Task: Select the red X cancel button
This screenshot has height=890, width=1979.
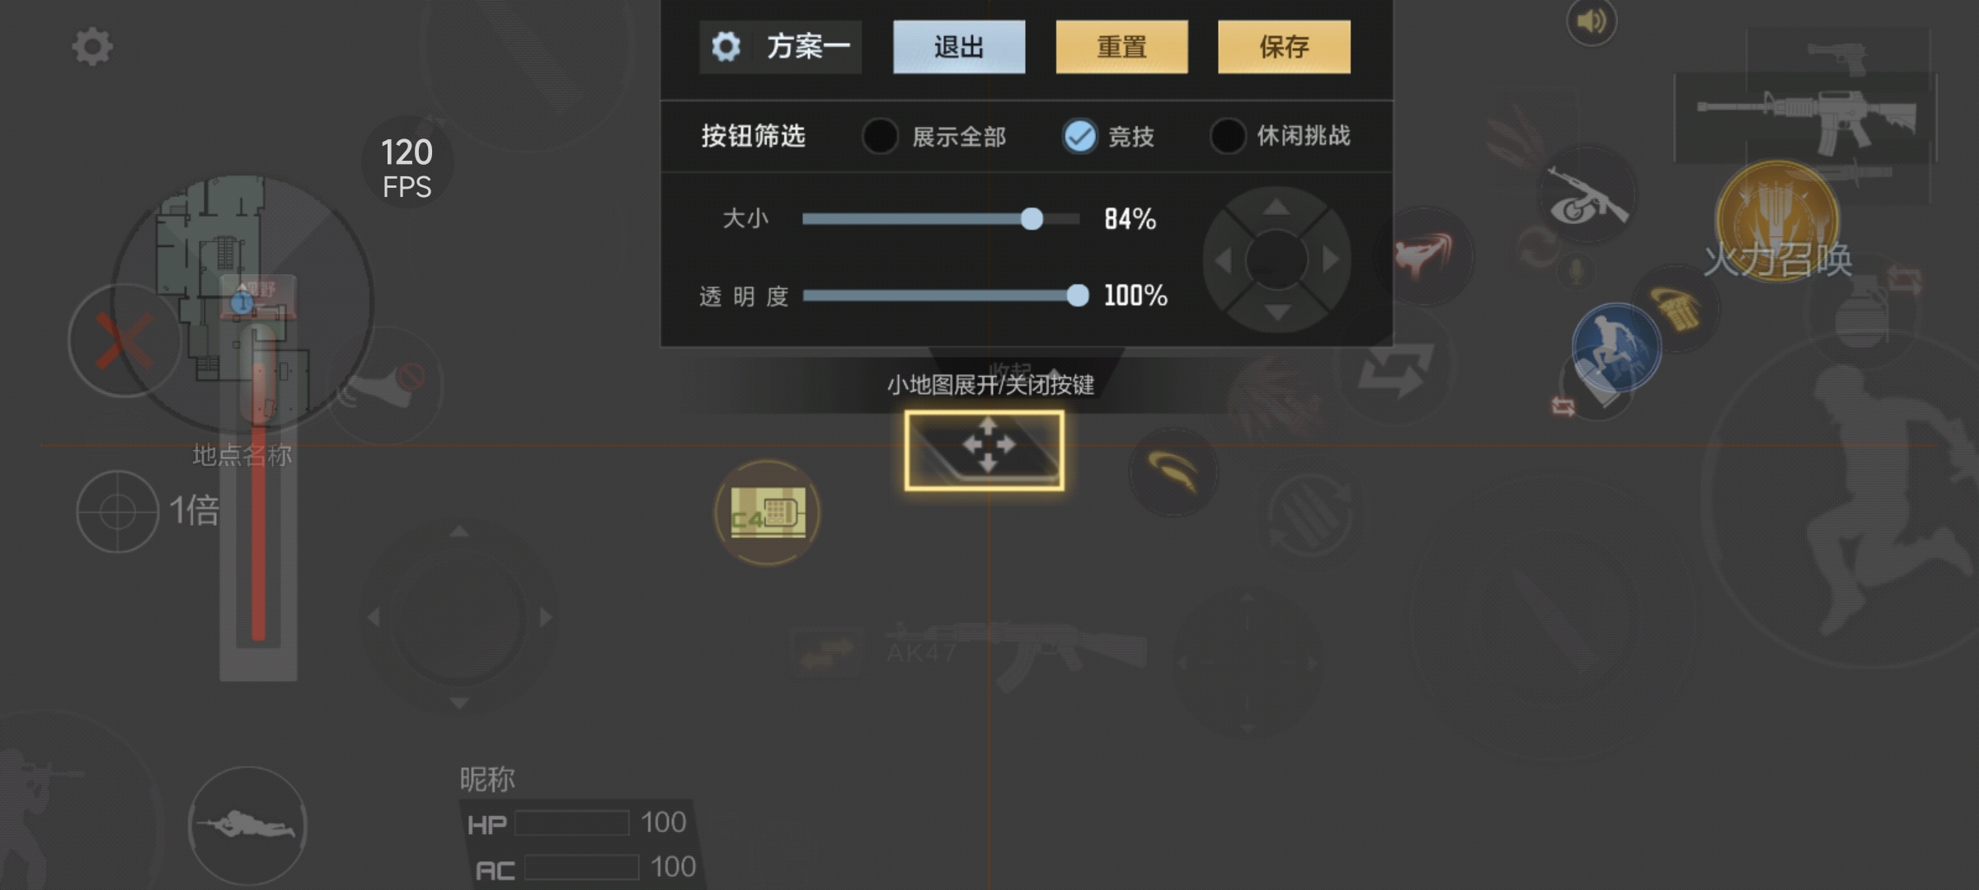Action: click(124, 341)
